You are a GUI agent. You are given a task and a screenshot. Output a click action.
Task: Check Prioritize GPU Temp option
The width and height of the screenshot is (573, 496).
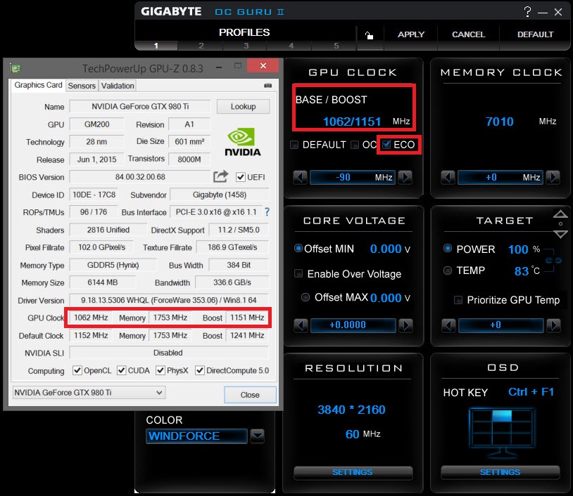coord(458,300)
